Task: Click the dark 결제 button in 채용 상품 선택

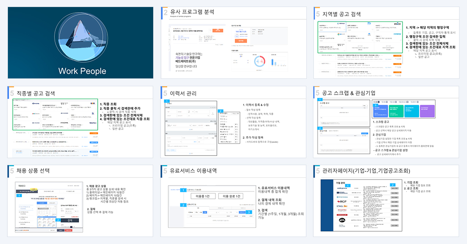Action: click(x=70, y=220)
